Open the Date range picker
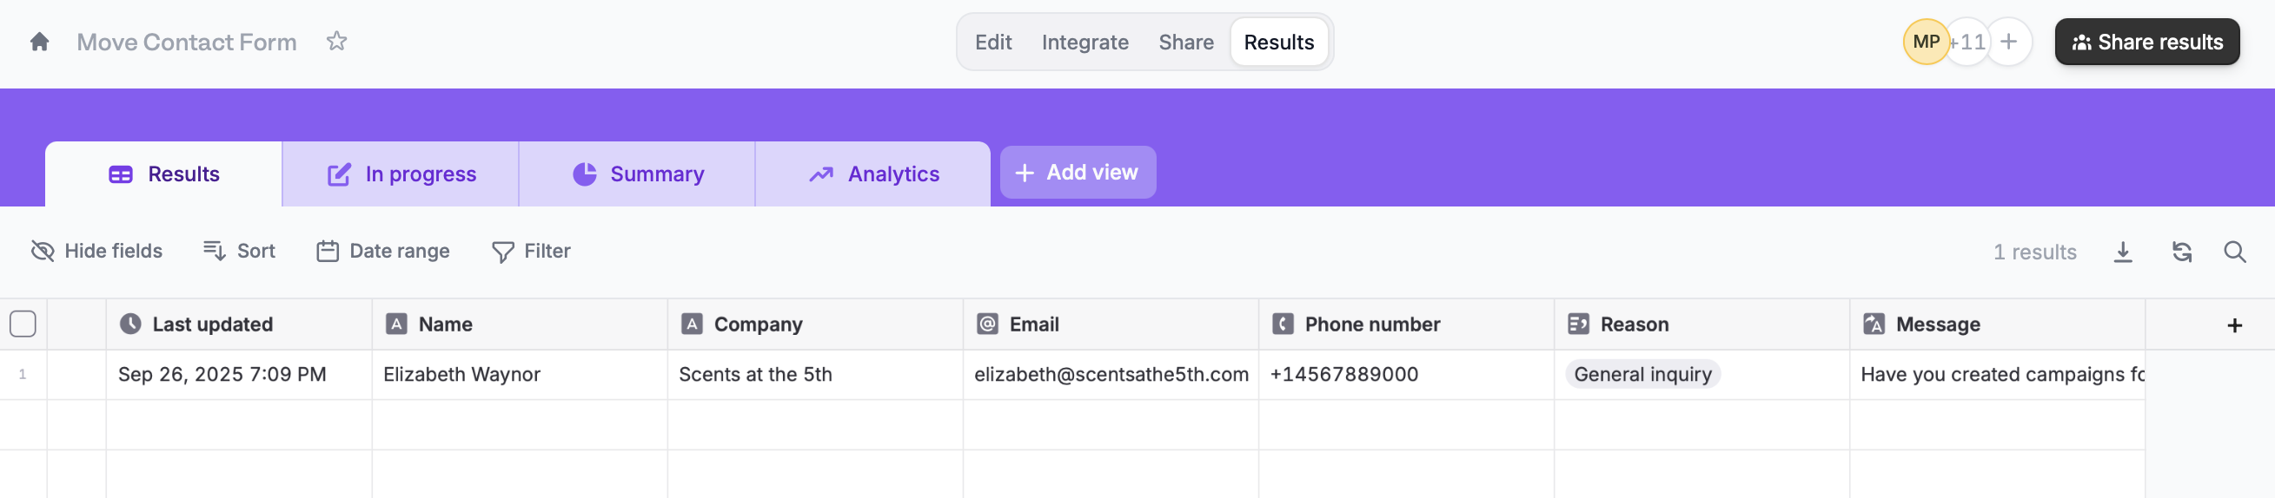2275x498 pixels. coord(383,252)
